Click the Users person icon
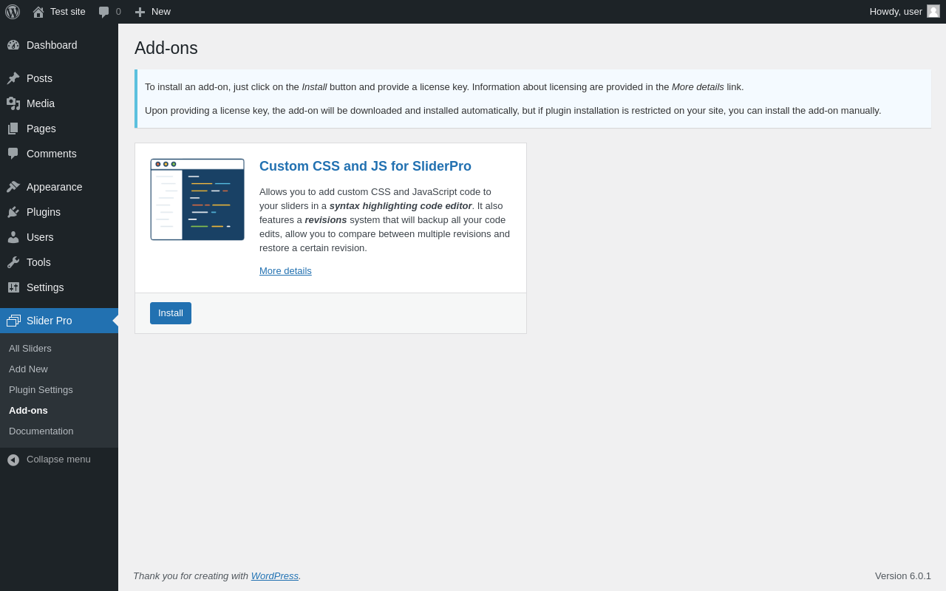Viewport: 946px width, 591px height. pos(13,237)
